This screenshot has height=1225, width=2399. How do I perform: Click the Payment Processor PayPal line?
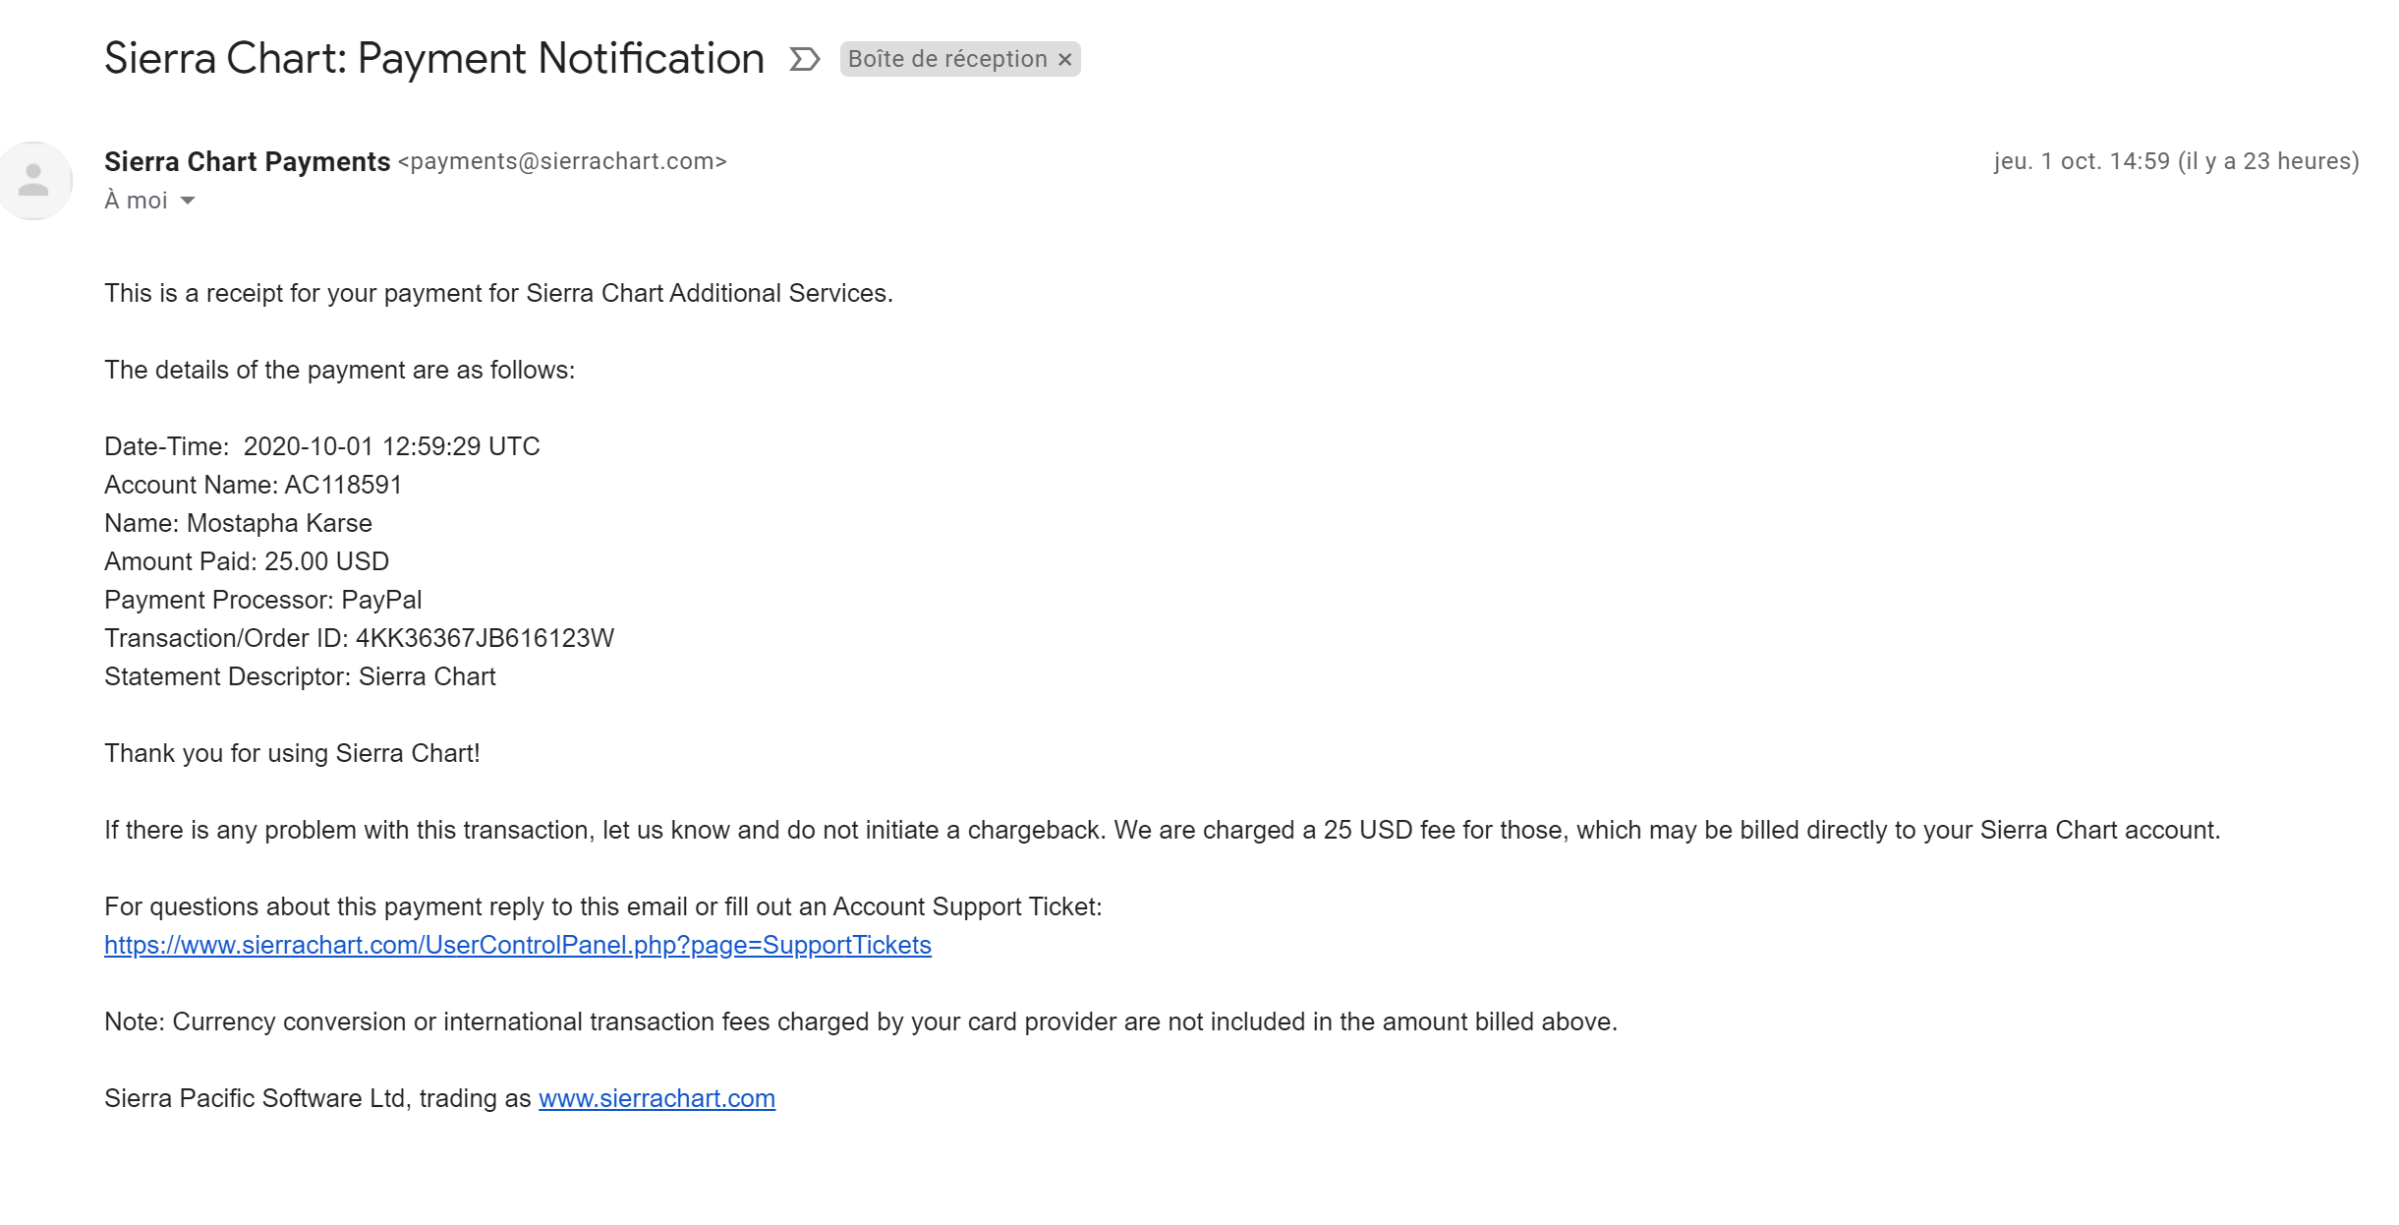click(262, 600)
